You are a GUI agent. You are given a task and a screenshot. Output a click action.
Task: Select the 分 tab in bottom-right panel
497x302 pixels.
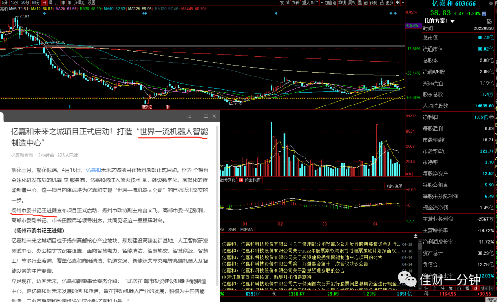(443, 288)
